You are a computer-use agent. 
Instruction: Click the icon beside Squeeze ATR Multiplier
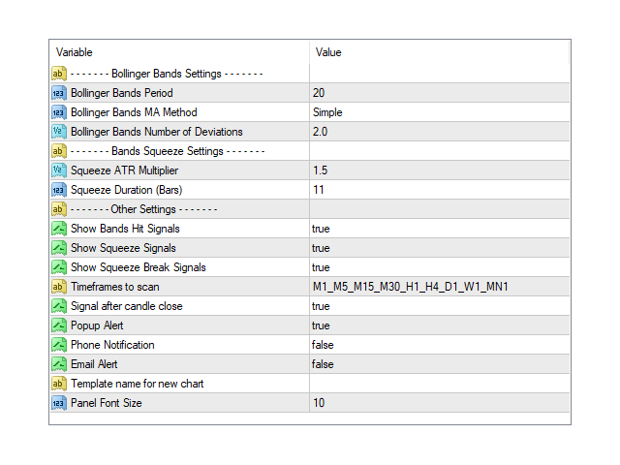[58, 170]
